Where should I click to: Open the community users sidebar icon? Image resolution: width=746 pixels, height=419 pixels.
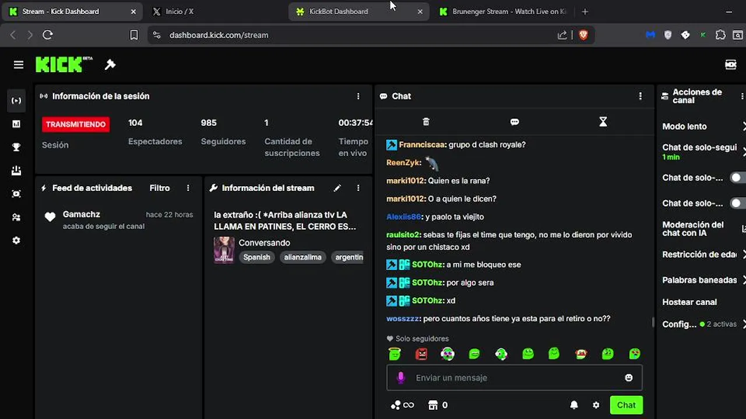16,217
